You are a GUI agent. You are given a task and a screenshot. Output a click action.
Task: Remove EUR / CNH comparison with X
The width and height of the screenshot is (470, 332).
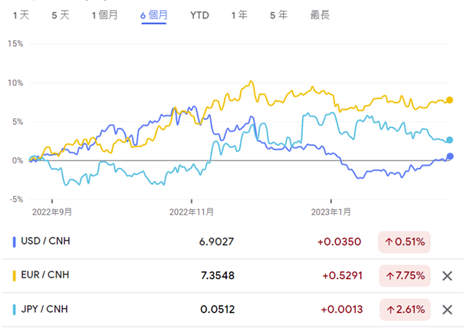coord(448,276)
